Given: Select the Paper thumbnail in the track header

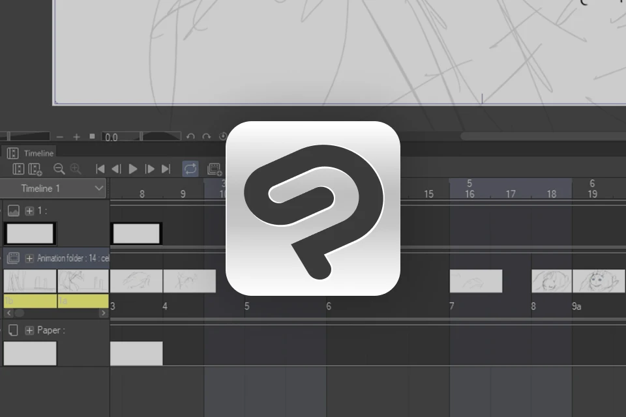Looking at the screenshot, I should (x=30, y=353).
